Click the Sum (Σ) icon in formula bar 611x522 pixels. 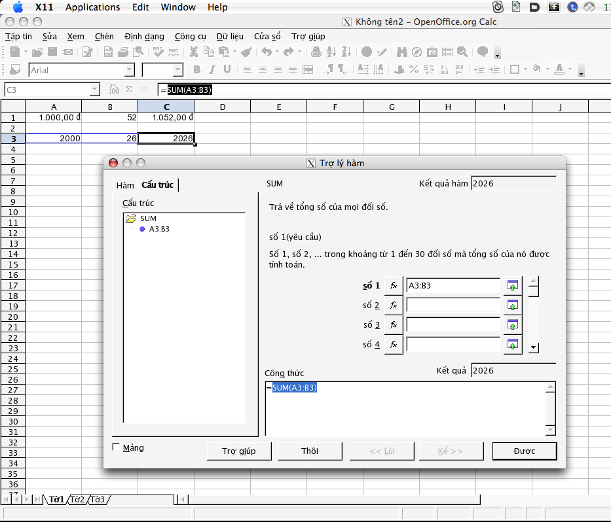click(x=128, y=90)
